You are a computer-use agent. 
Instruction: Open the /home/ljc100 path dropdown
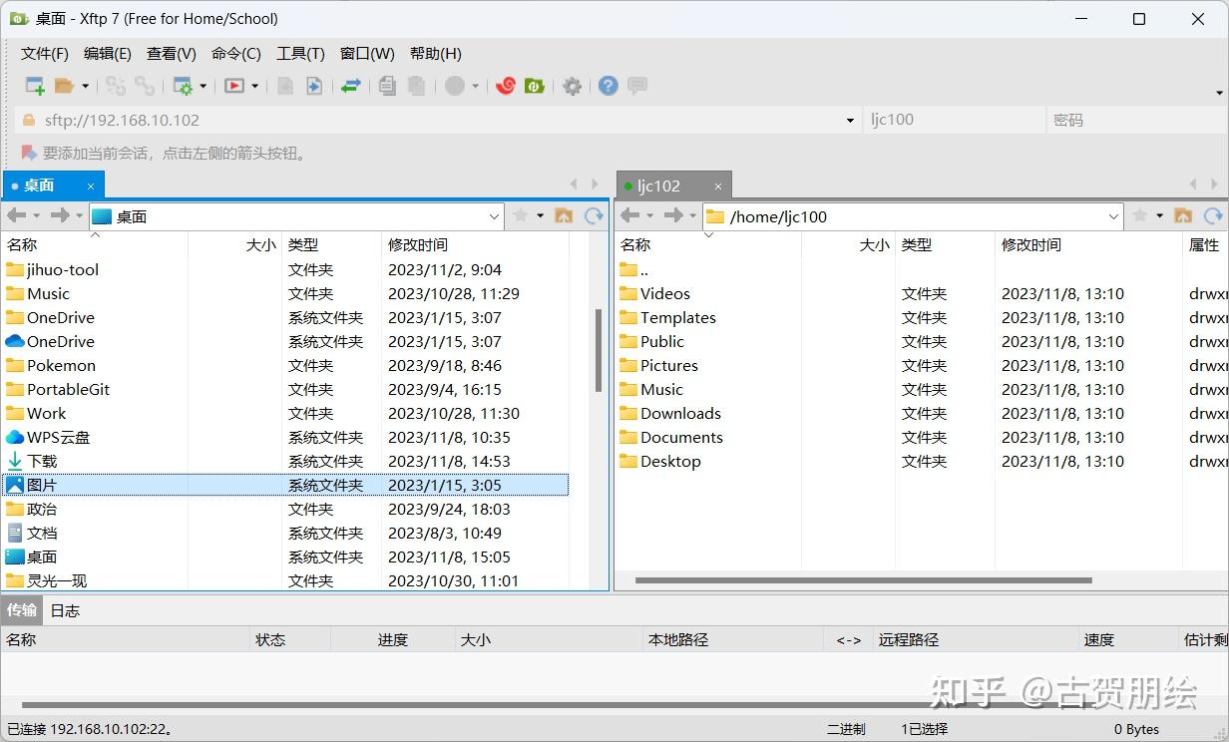click(1114, 215)
